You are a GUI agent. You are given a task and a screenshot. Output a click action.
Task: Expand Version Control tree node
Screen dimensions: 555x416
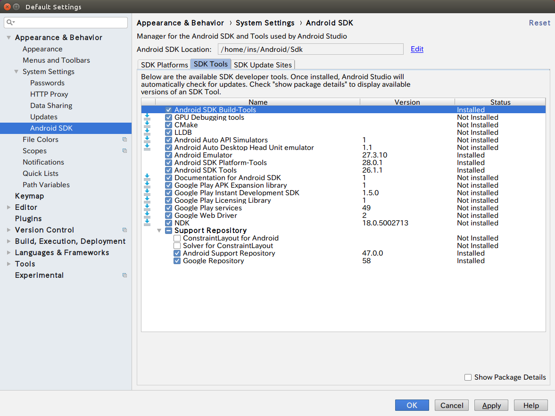[8, 230]
